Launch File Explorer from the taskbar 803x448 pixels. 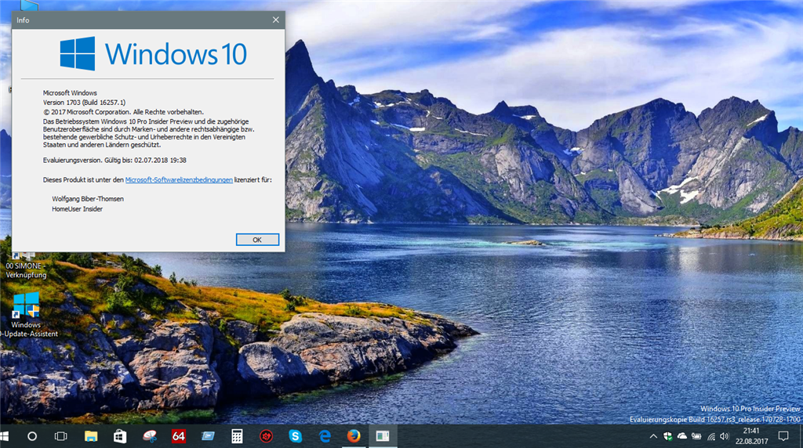[91, 436]
